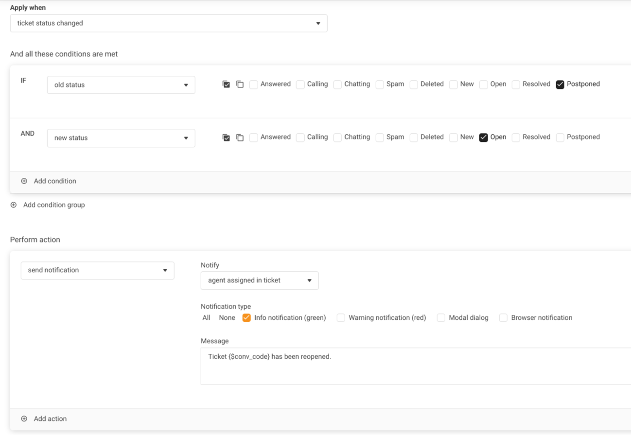Screen dimensions: 631x435
Task: Click plus icon beside Add condition group
Action: point(14,205)
